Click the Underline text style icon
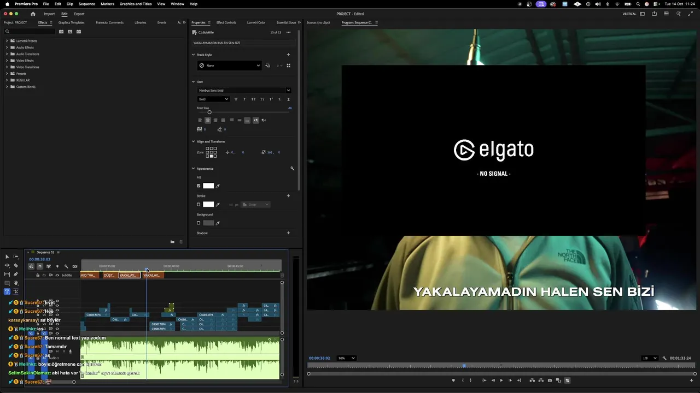Screen dimensions: 700x393 click(288, 99)
